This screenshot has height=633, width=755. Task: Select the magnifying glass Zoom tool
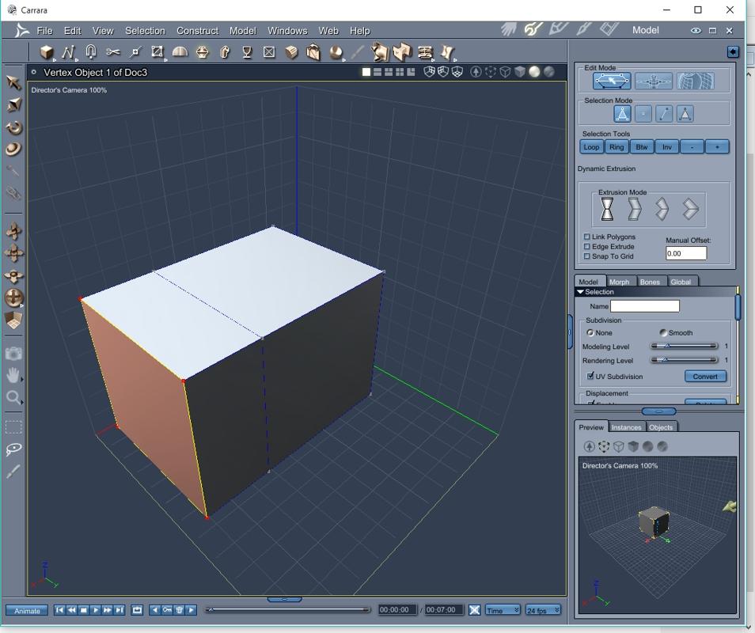[13, 398]
